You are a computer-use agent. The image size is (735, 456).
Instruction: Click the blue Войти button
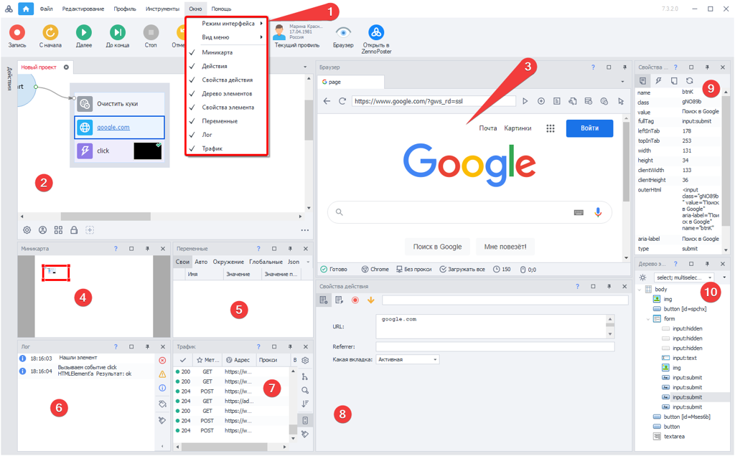coord(589,128)
